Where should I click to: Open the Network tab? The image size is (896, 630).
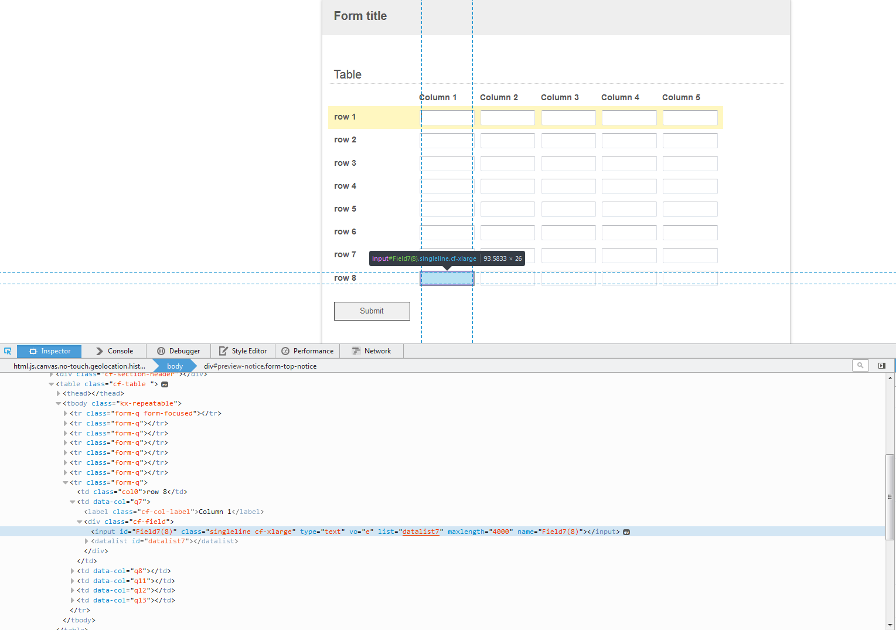coord(372,351)
